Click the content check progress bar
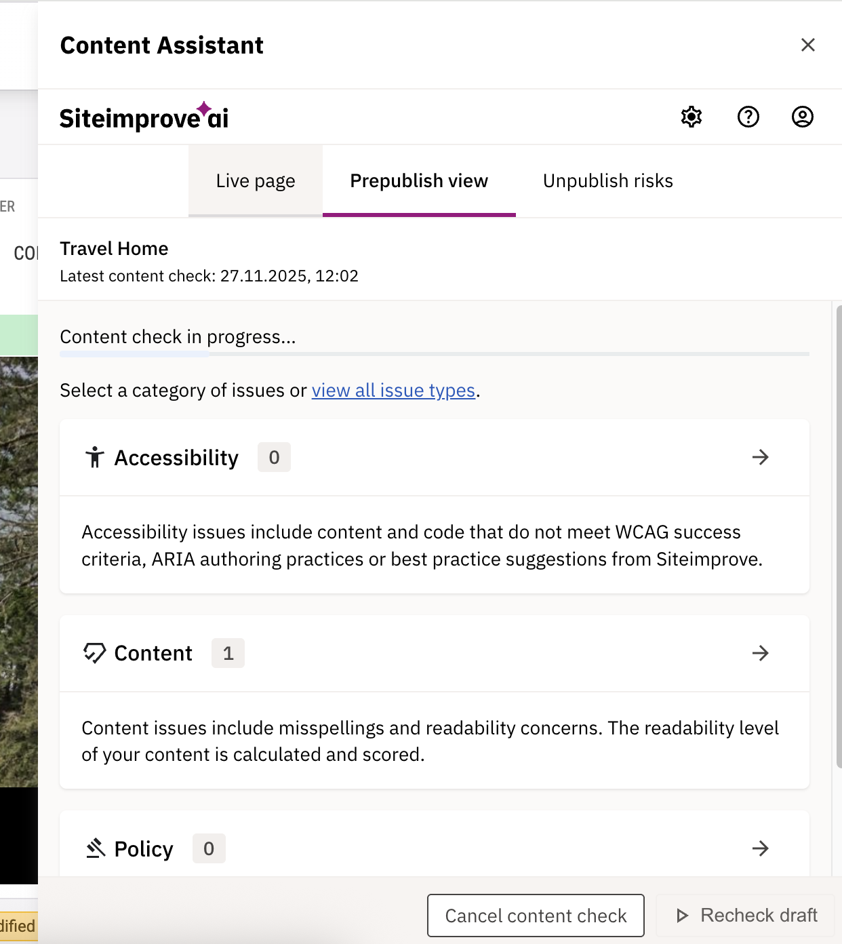842x944 pixels. pos(434,353)
